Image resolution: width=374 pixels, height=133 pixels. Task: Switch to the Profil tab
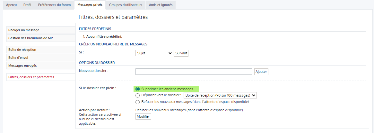point(27,5)
